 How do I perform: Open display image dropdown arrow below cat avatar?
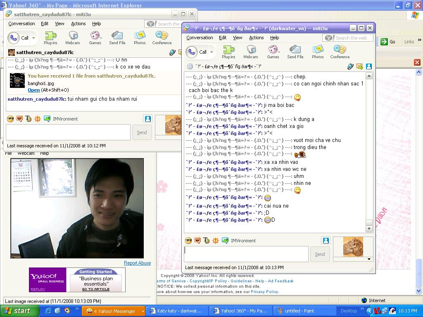369,259
